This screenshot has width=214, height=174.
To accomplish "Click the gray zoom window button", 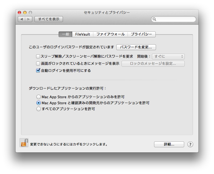I will [x=30, y=13].
